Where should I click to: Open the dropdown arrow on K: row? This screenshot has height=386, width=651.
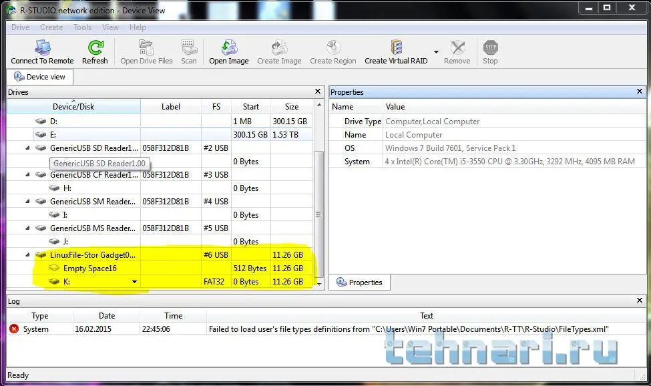click(x=134, y=282)
